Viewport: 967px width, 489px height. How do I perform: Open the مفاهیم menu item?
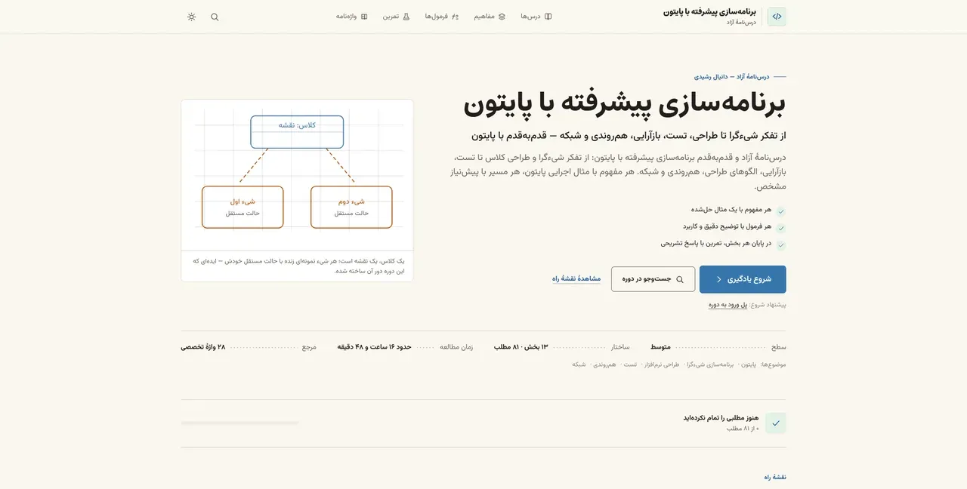[490, 17]
